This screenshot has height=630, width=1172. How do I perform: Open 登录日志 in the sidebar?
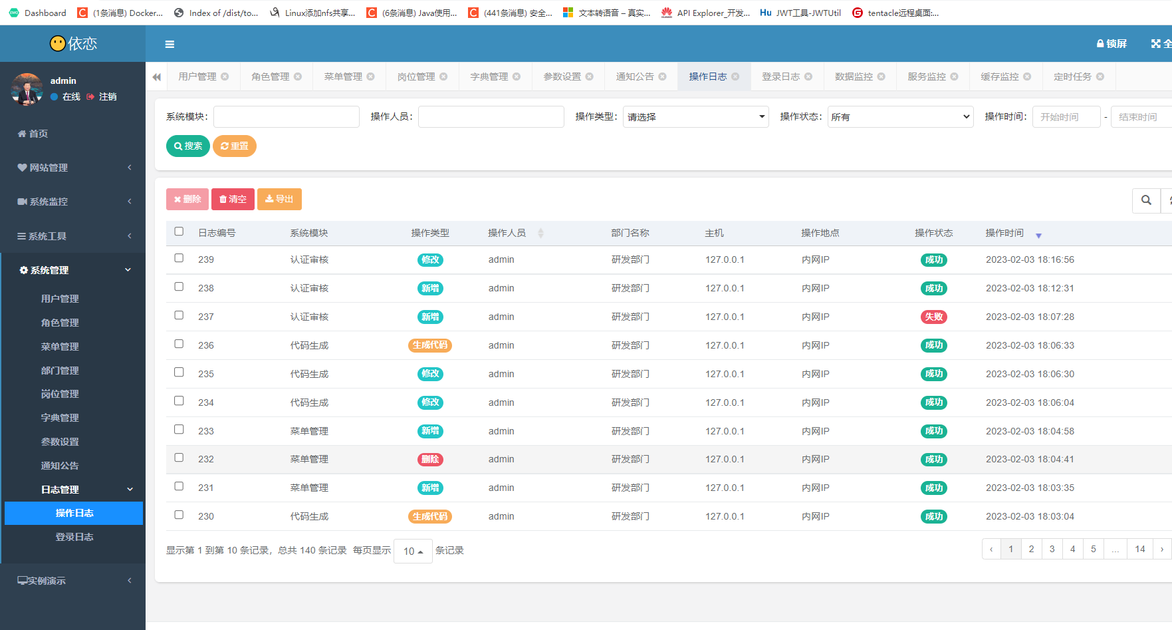pyautogui.click(x=74, y=537)
